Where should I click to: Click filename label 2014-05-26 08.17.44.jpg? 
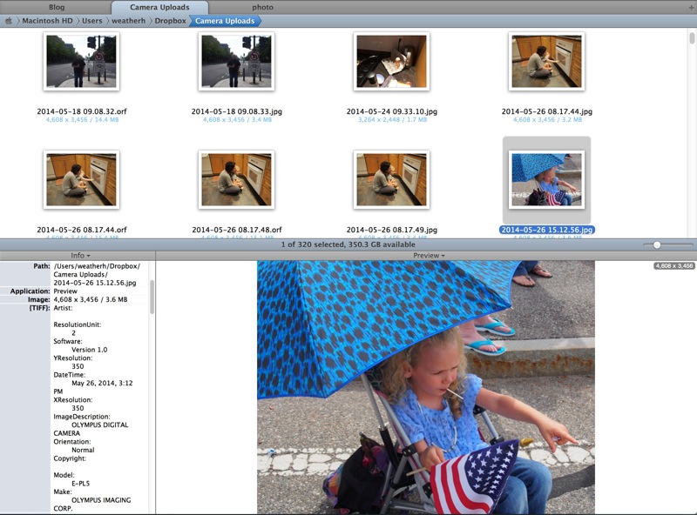[x=547, y=111]
